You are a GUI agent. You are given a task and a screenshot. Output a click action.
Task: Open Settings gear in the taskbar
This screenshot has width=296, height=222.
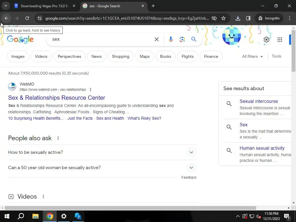[x=64, y=216]
